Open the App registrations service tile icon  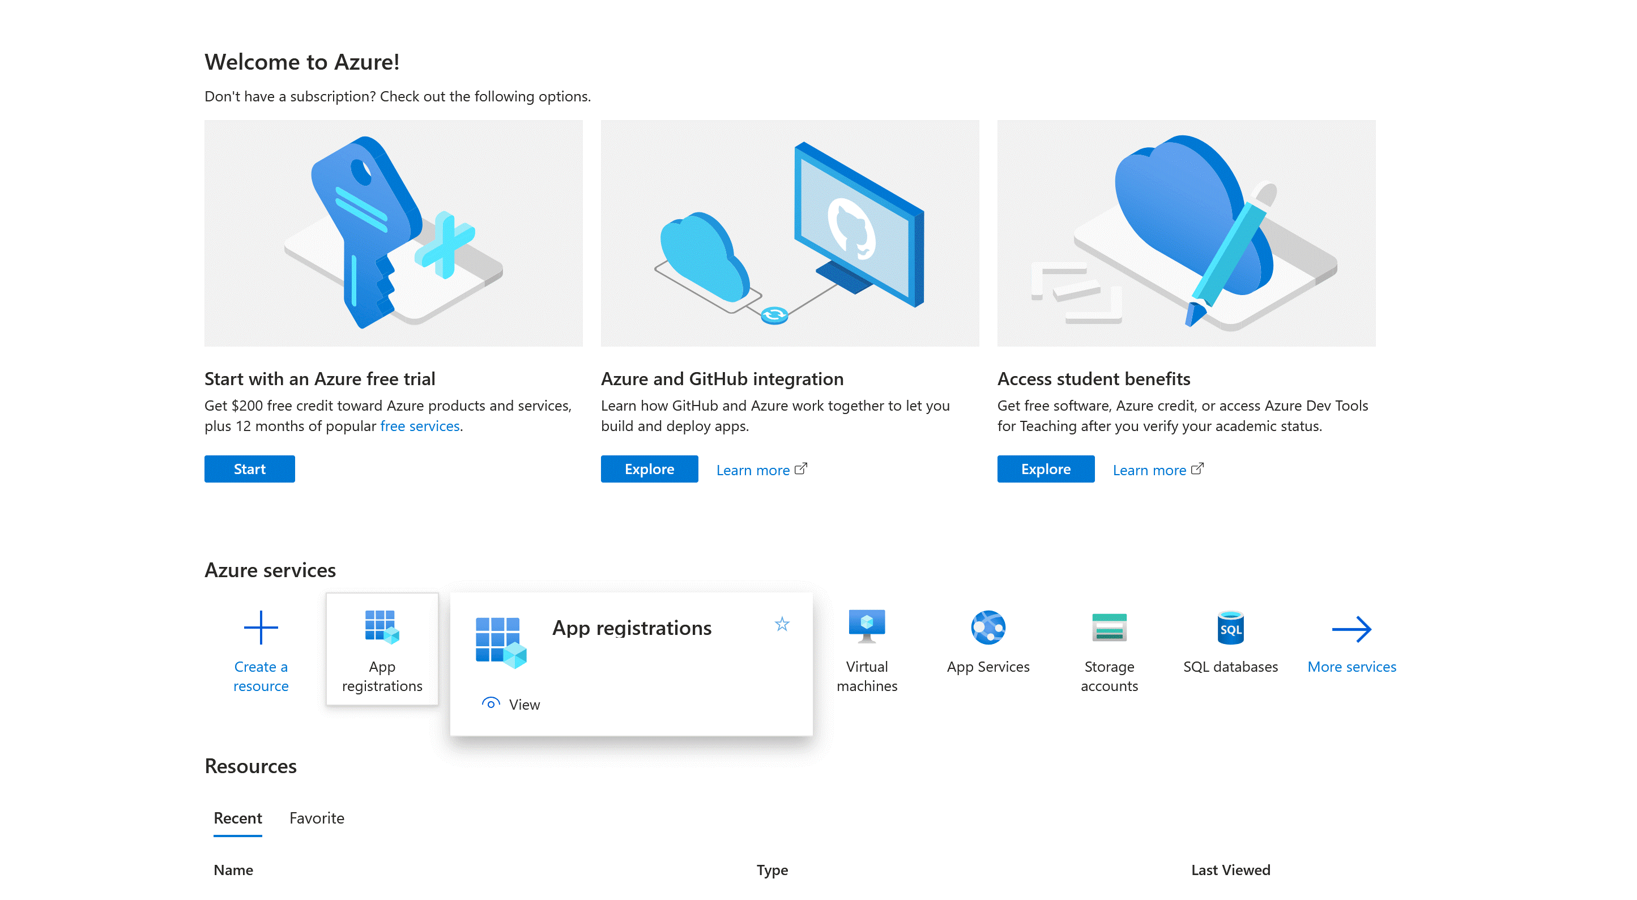point(382,626)
